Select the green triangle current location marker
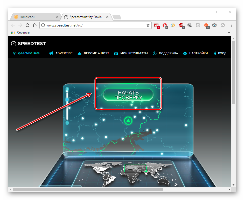244x200 pixels. pyautogui.click(x=128, y=121)
